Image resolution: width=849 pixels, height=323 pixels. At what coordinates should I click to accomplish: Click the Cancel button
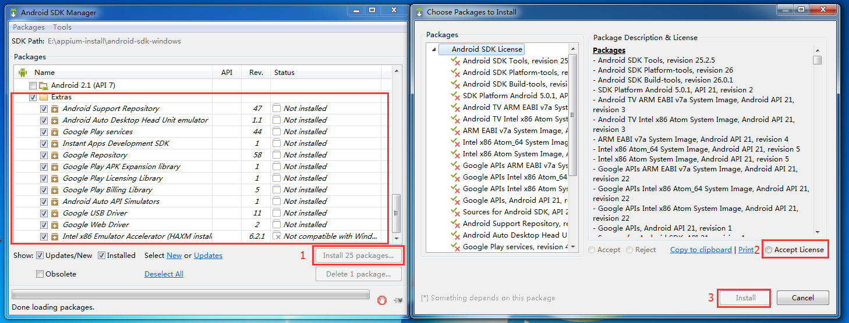click(x=803, y=298)
